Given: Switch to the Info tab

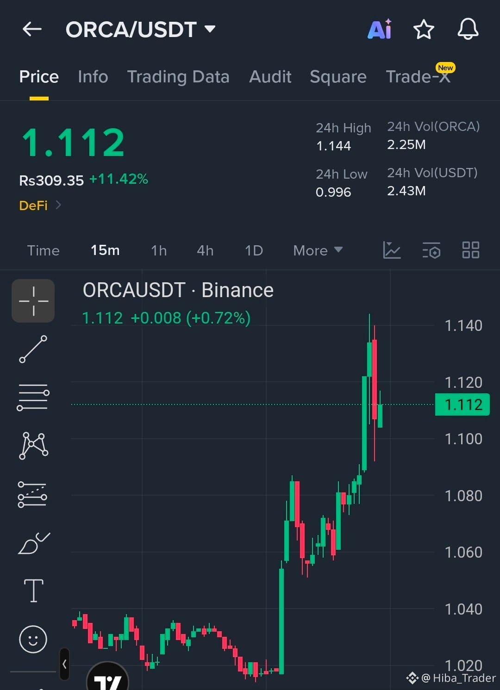Looking at the screenshot, I should (x=93, y=77).
